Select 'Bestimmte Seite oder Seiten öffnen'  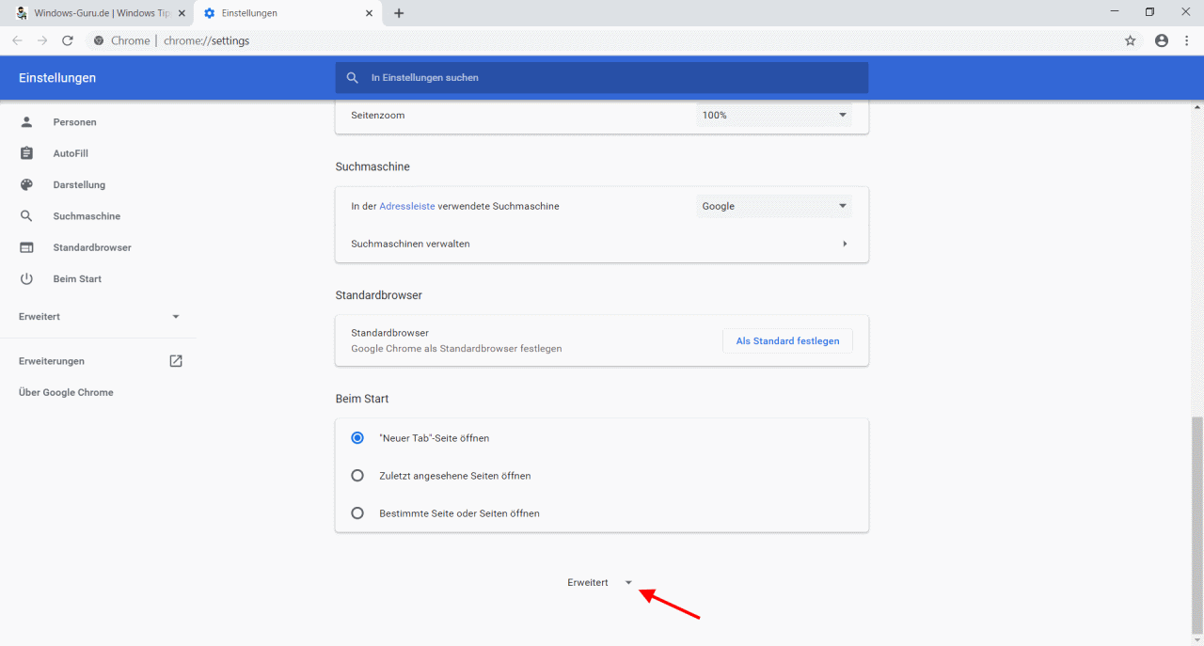357,512
